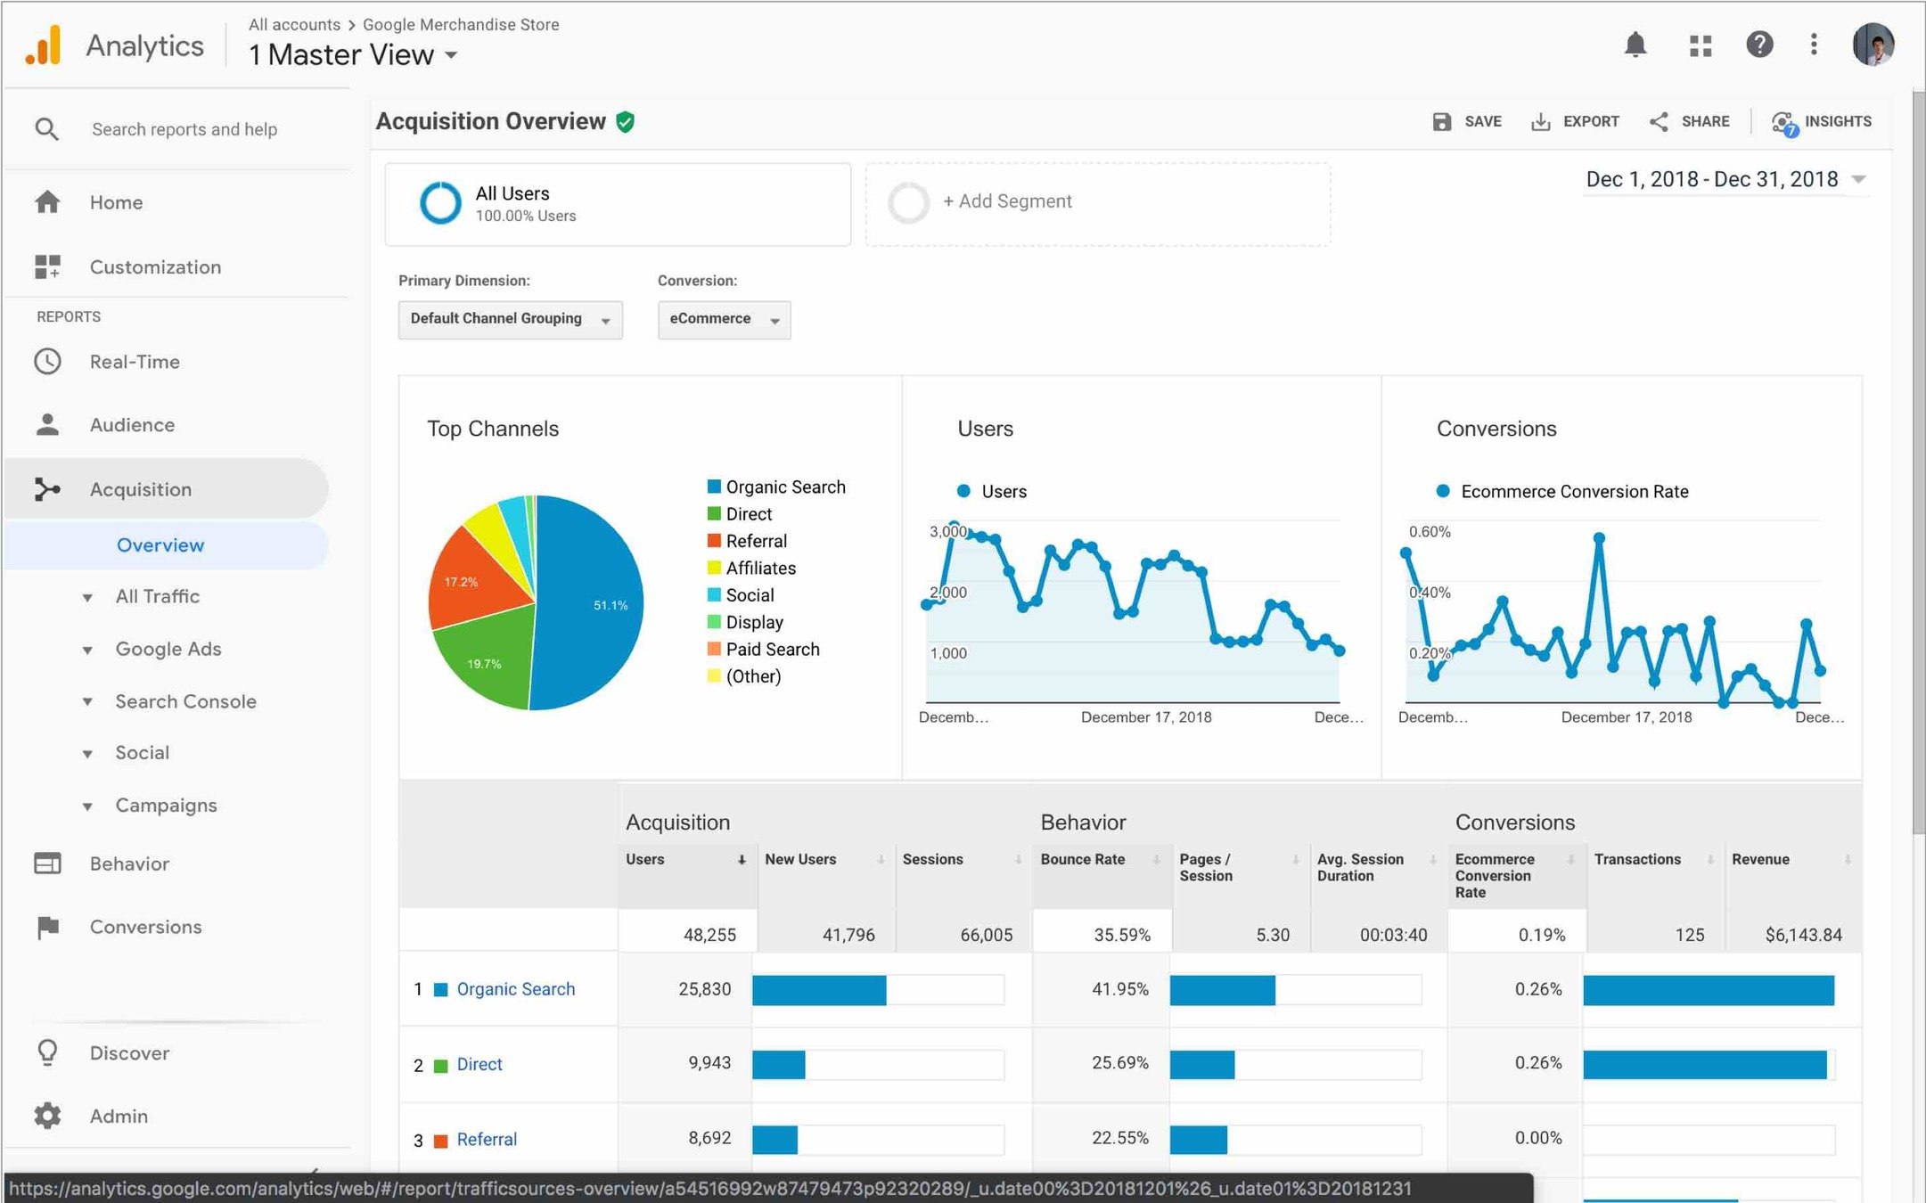The height and width of the screenshot is (1203, 1926).
Task: Open the Organic Search channel link
Action: coord(515,989)
